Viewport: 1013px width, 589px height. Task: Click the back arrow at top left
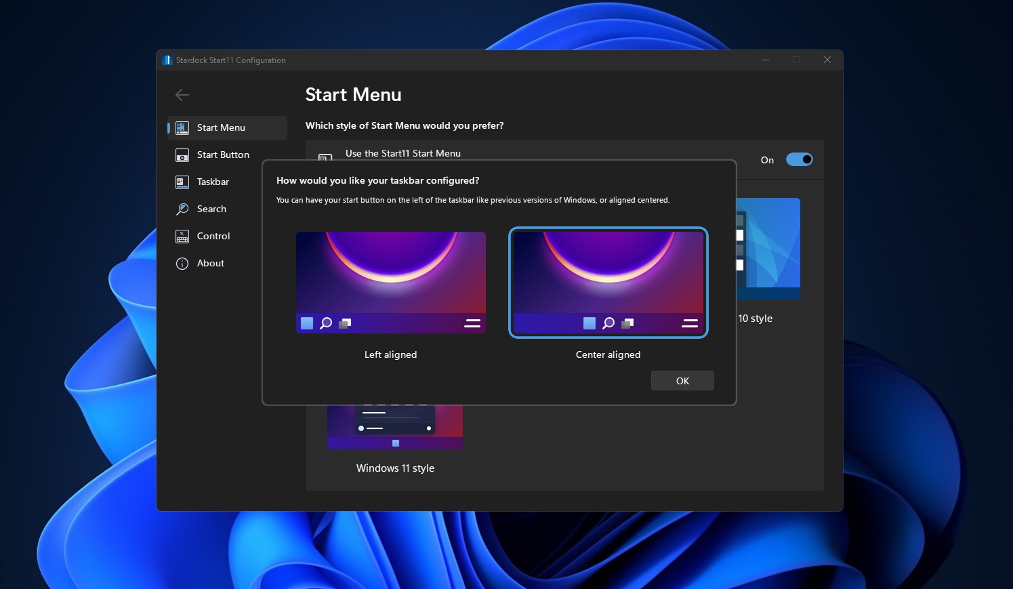pyautogui.click(x=182, y=95)
